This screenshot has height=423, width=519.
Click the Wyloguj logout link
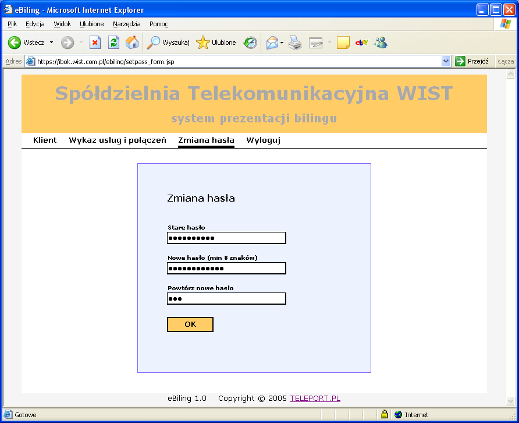click(x=263, y=140)
